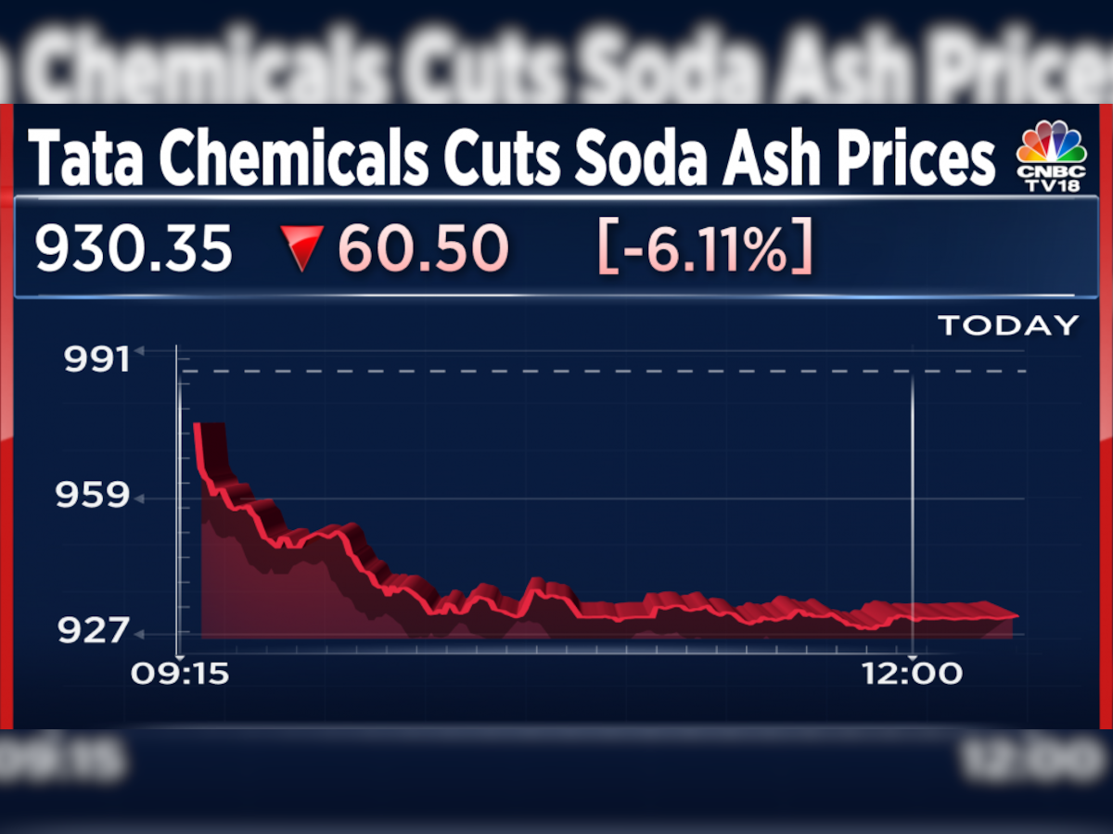Click the percentage change [-6.11%]
Screen dimensions: 1113x834
[706, 250]
